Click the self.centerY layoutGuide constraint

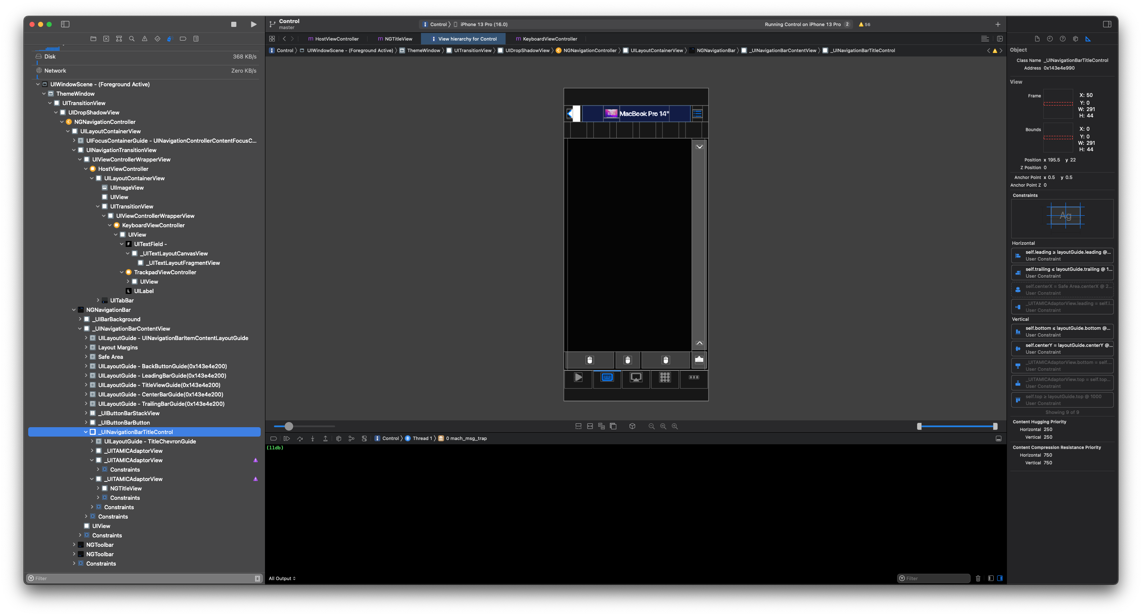click(x=1063, y=348)
